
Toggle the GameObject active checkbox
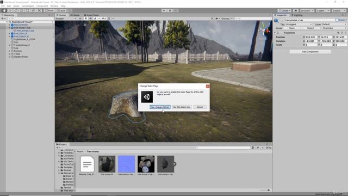282,20
